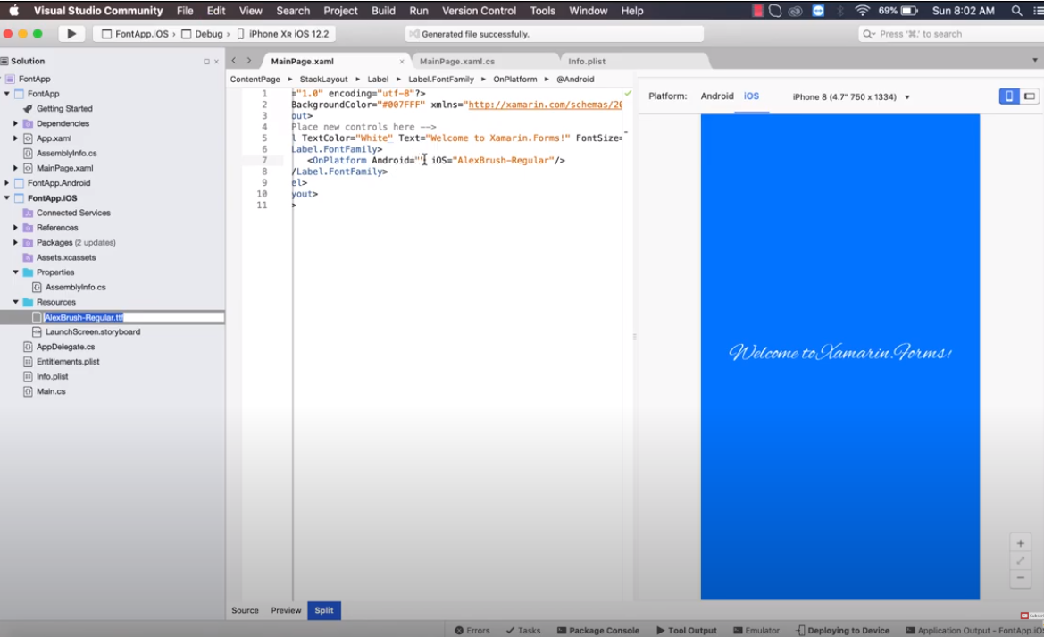Expand the App.xaml node

point(15,138)
